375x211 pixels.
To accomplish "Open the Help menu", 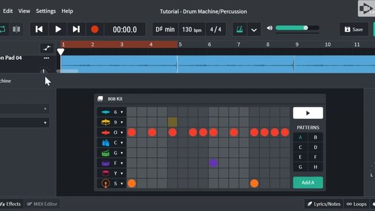I will click(x=67, y=11).
